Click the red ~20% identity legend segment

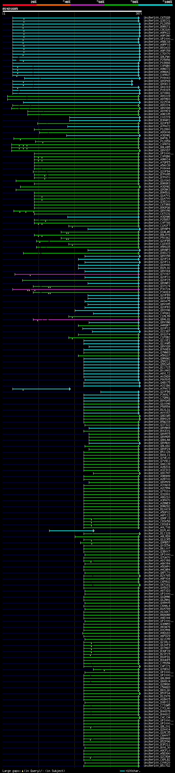click(x=20, y=5)
